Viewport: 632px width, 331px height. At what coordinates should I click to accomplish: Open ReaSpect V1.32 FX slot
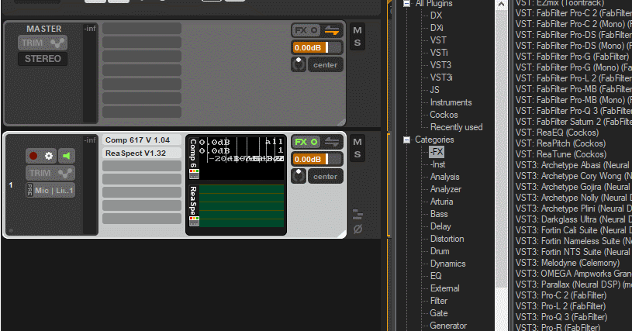pyautogui.click(x=141, y=153)
